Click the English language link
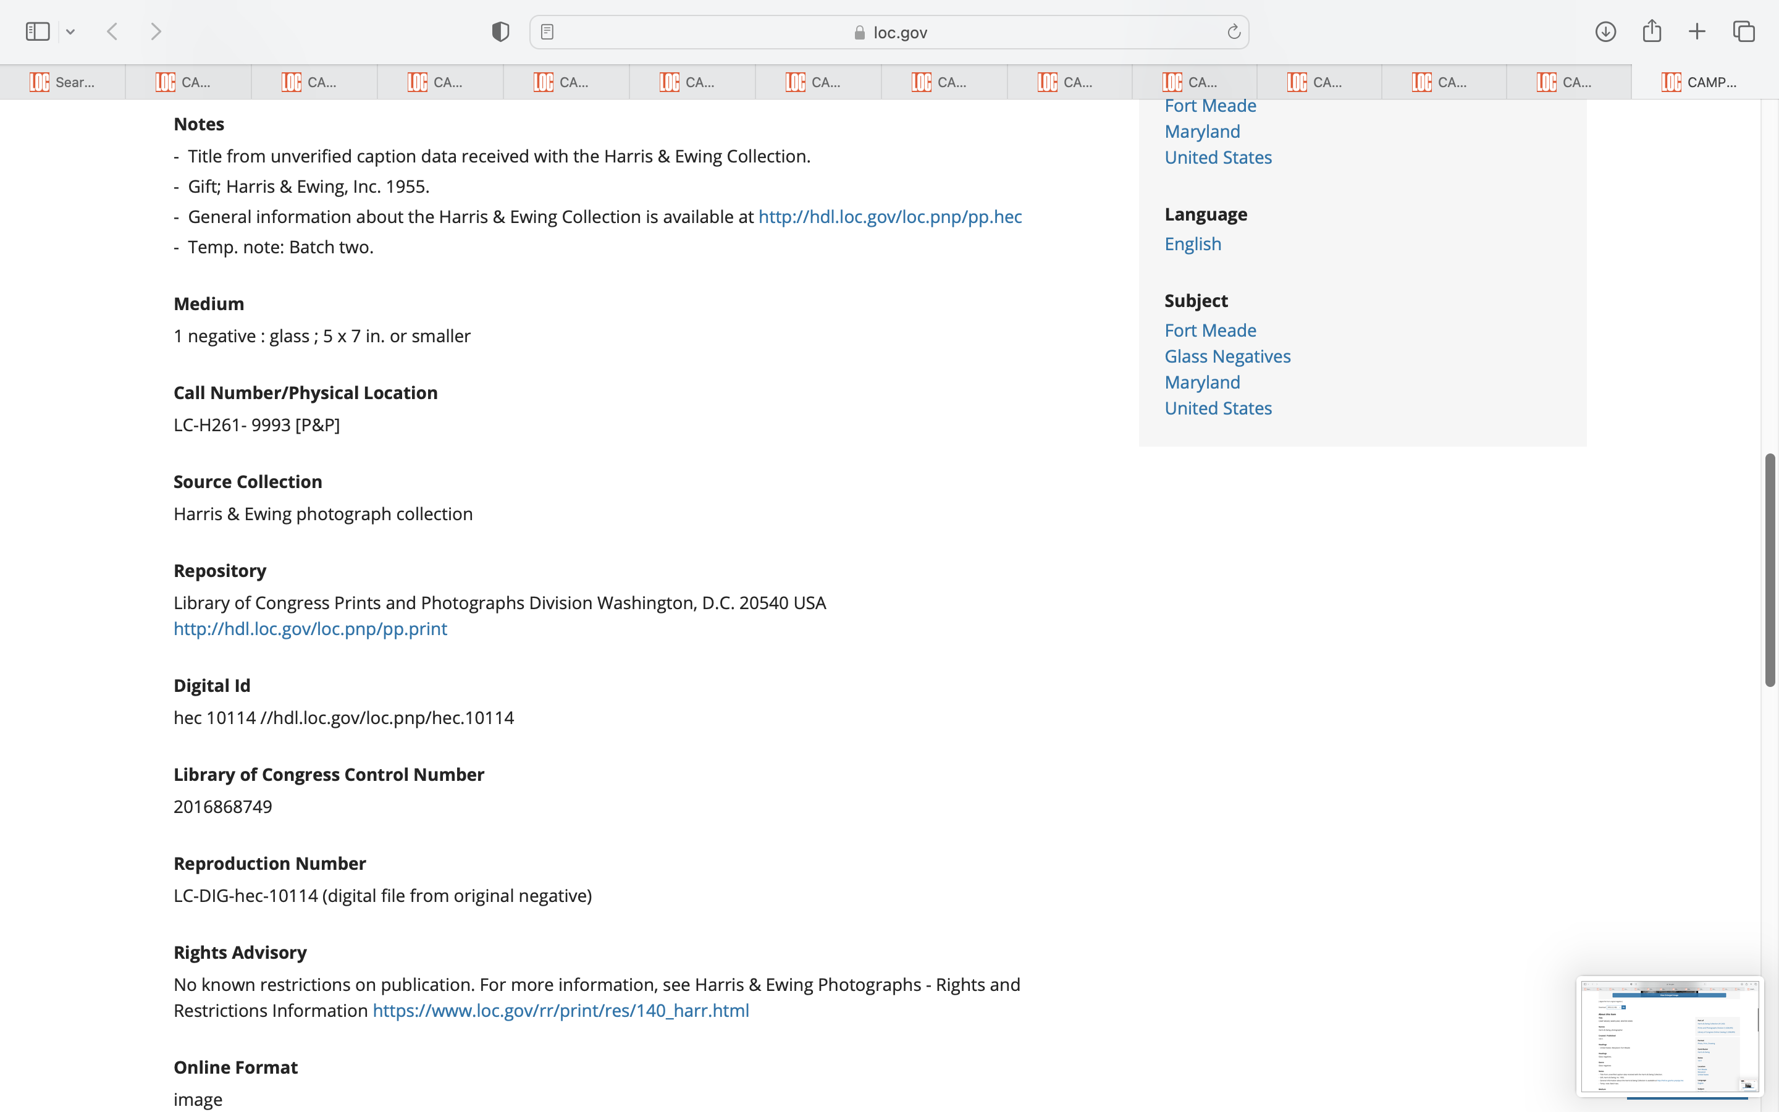 1192,244
